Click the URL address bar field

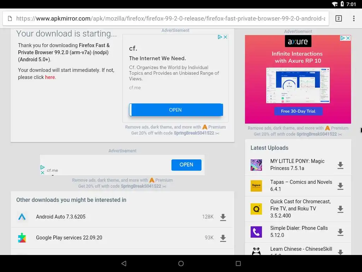166,18
